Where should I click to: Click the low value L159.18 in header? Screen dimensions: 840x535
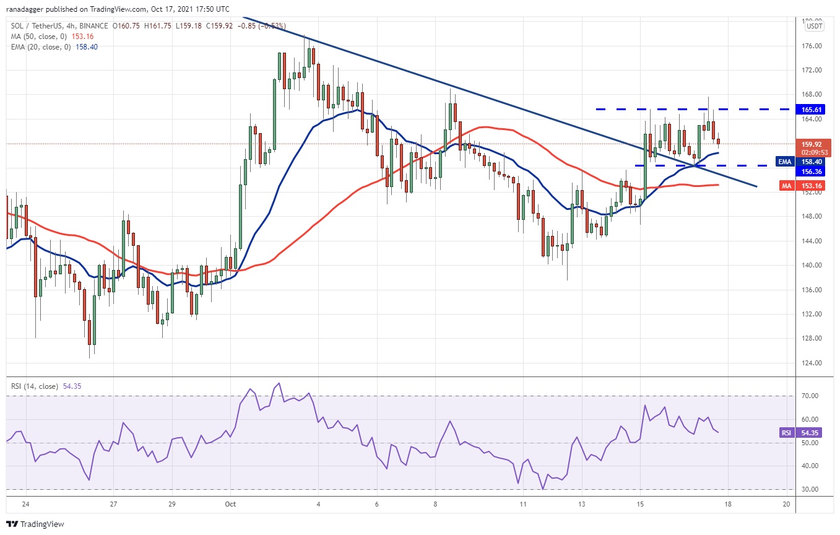point(188,27)
